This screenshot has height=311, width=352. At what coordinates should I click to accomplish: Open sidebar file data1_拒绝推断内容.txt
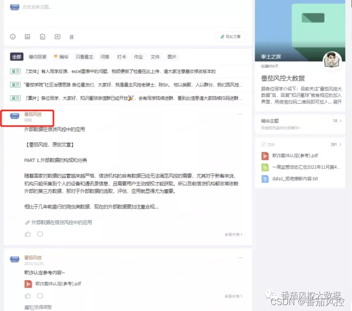point(295,179)
